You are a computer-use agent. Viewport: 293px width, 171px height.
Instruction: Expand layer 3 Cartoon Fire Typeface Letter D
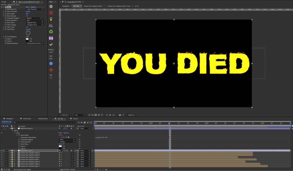(x=10, y=153)
